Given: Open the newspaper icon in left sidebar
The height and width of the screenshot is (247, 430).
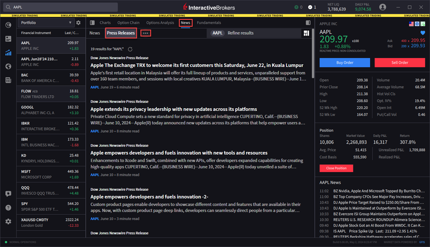Looking at the screenshot, I should 8,80.
